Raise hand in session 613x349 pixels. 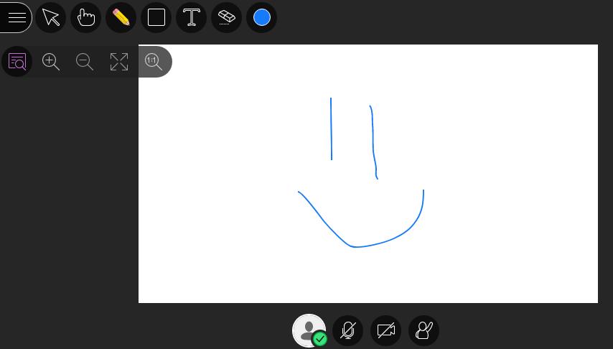point(424,330)
